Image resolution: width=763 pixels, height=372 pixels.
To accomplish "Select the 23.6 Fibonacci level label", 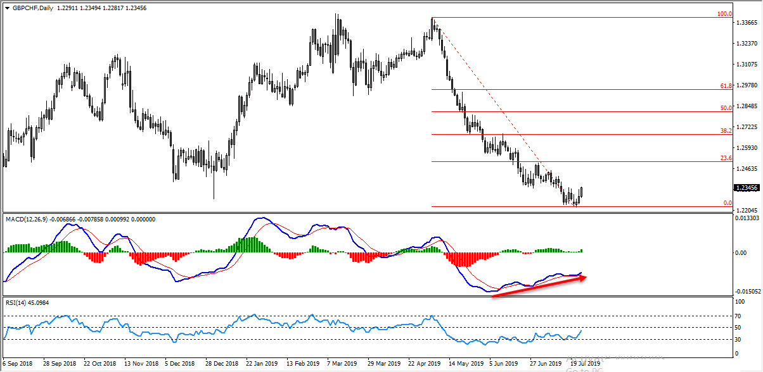I will coord(726,158).
